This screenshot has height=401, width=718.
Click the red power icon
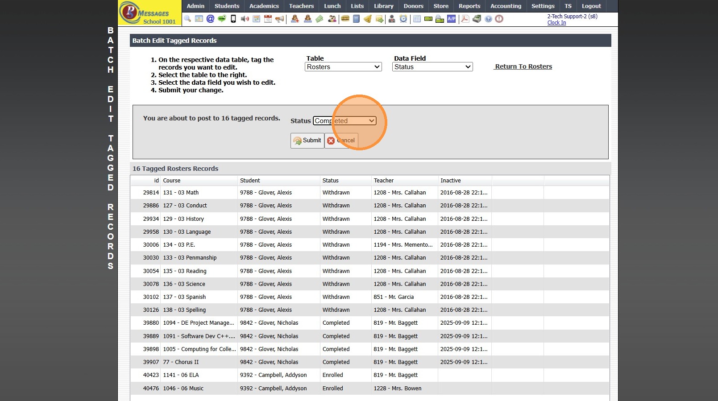tap(499, 19)
